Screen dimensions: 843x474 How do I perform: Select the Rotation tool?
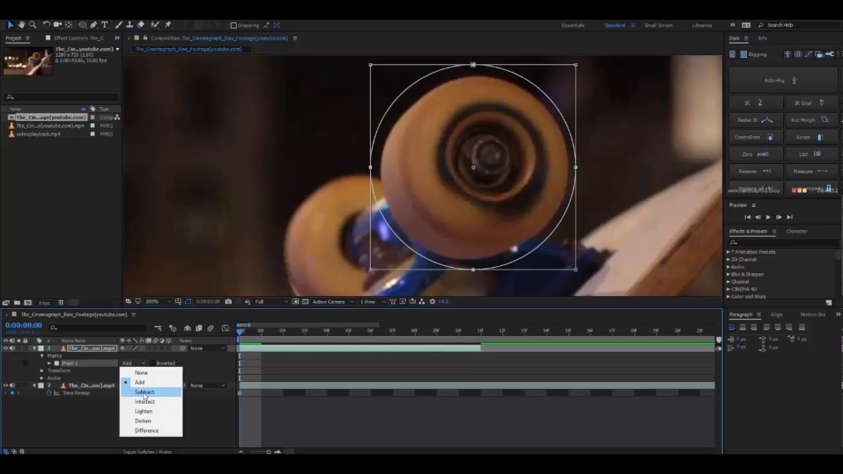tap(46, 25)
